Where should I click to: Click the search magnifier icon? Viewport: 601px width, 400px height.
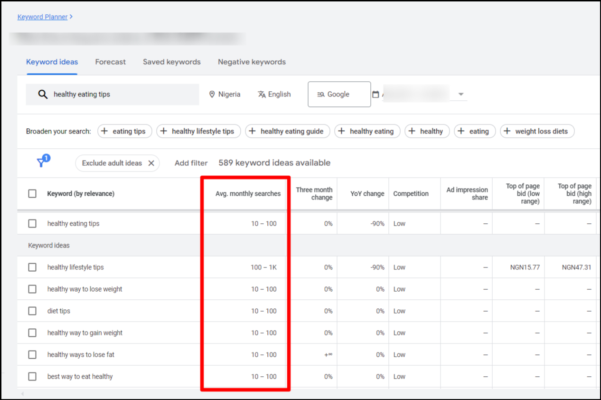(x=43, y=94)
